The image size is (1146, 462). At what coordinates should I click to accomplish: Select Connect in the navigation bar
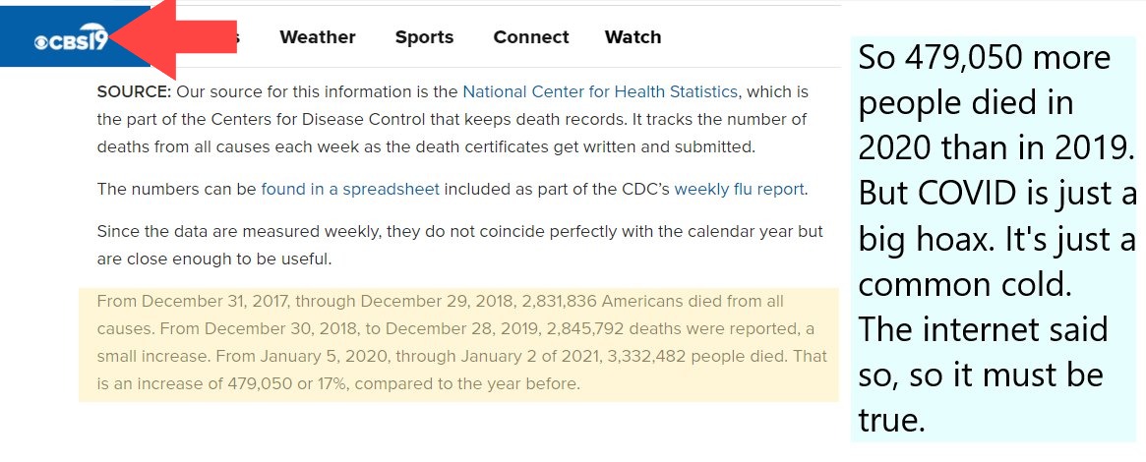point(530,37)
